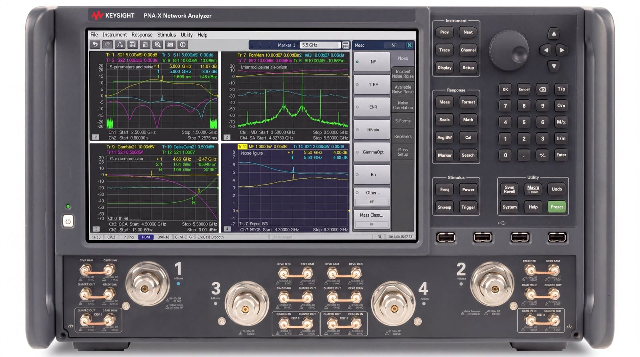Click the Redo arrow toolbar icon
The width and height of the screenshot is (640, 357).
[x=107, y=45]
